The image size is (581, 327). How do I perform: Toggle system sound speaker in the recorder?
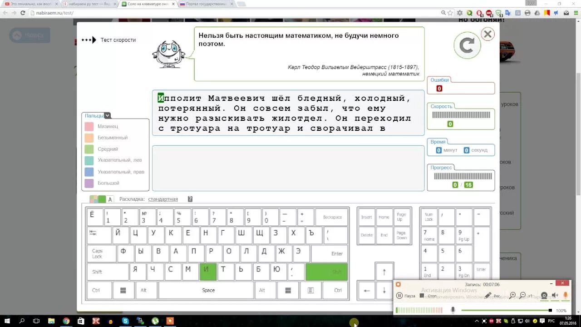(x=554, y=296)
